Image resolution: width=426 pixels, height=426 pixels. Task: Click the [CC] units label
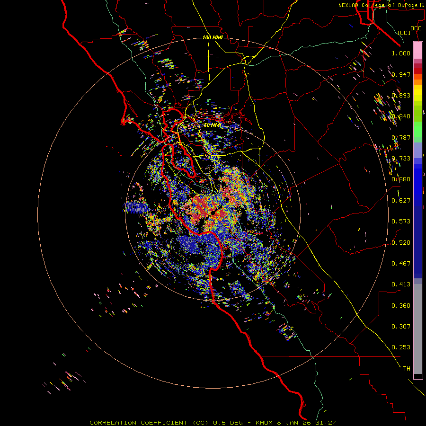[404, 33]
